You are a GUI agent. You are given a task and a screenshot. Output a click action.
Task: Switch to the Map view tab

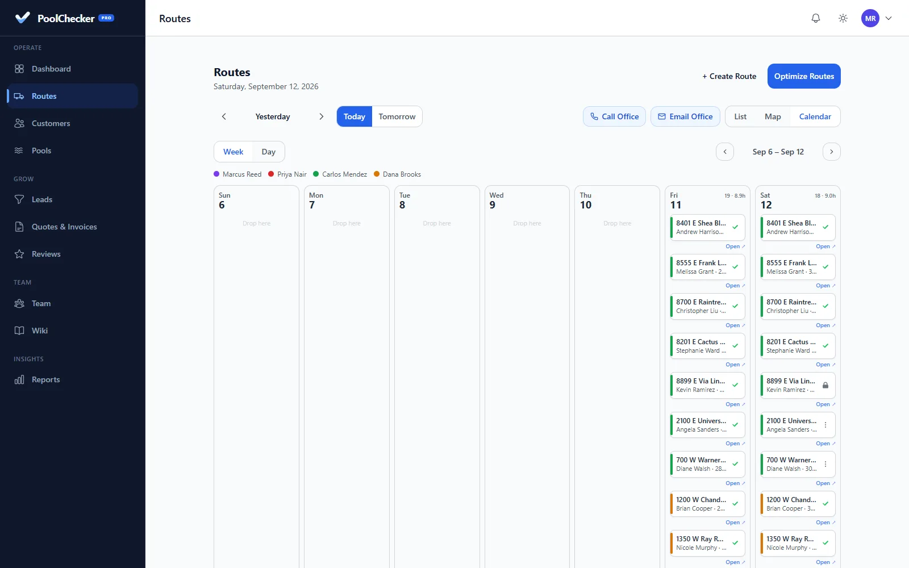click(x=773, y=116)
